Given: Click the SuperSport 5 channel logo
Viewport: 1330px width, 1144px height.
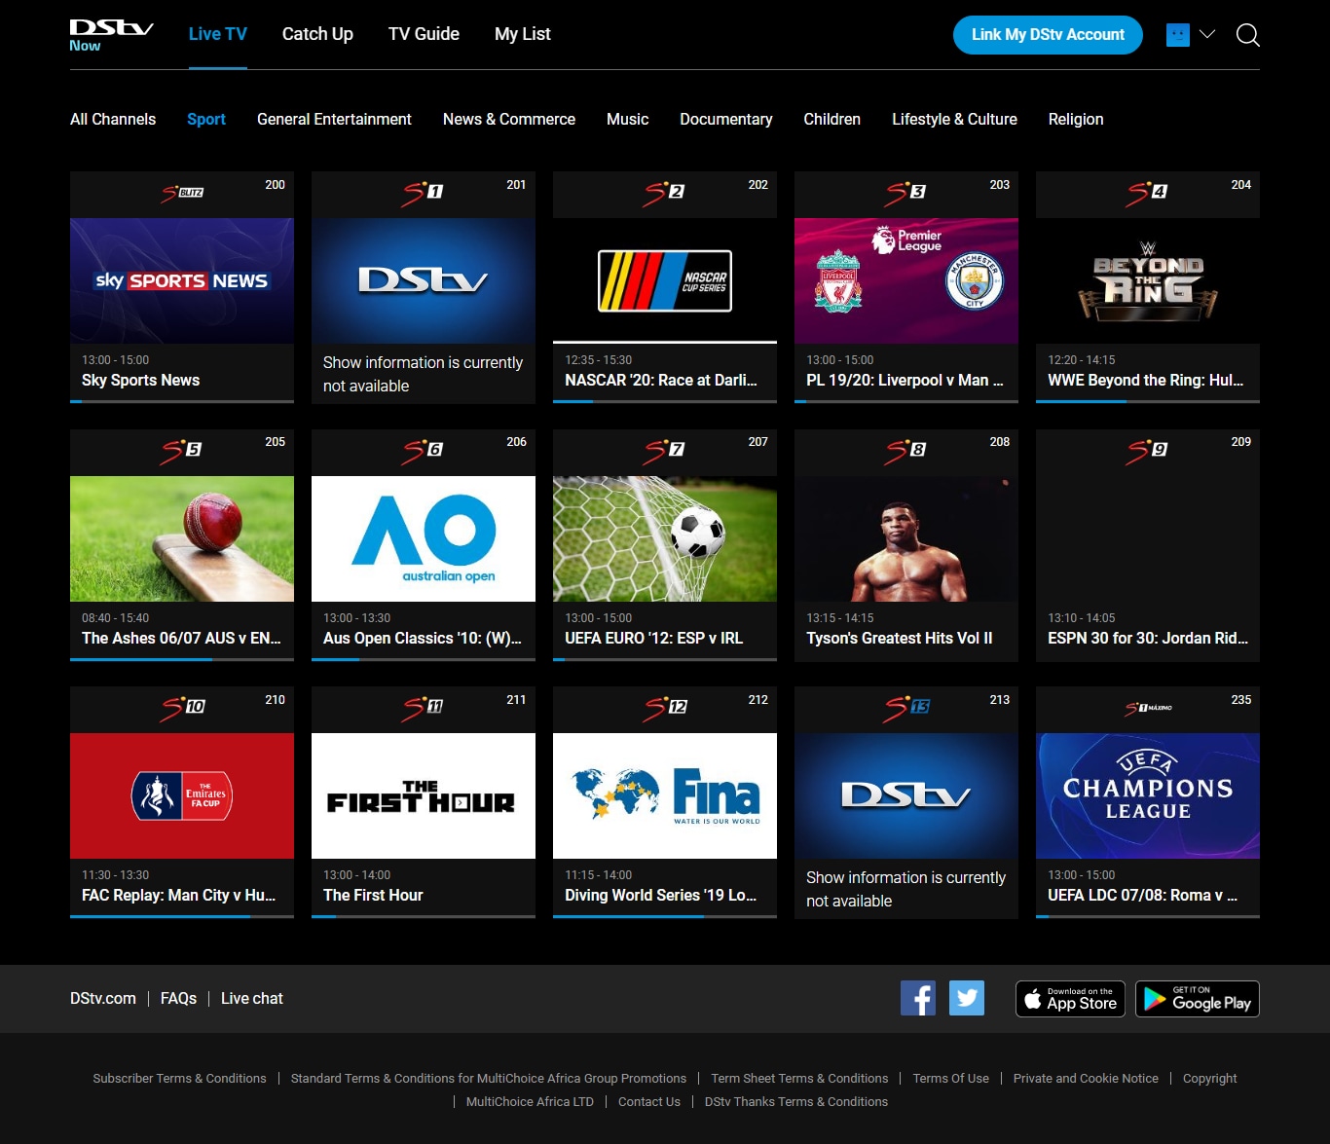Looking at the screenshot, I should [x=182, y=451].
